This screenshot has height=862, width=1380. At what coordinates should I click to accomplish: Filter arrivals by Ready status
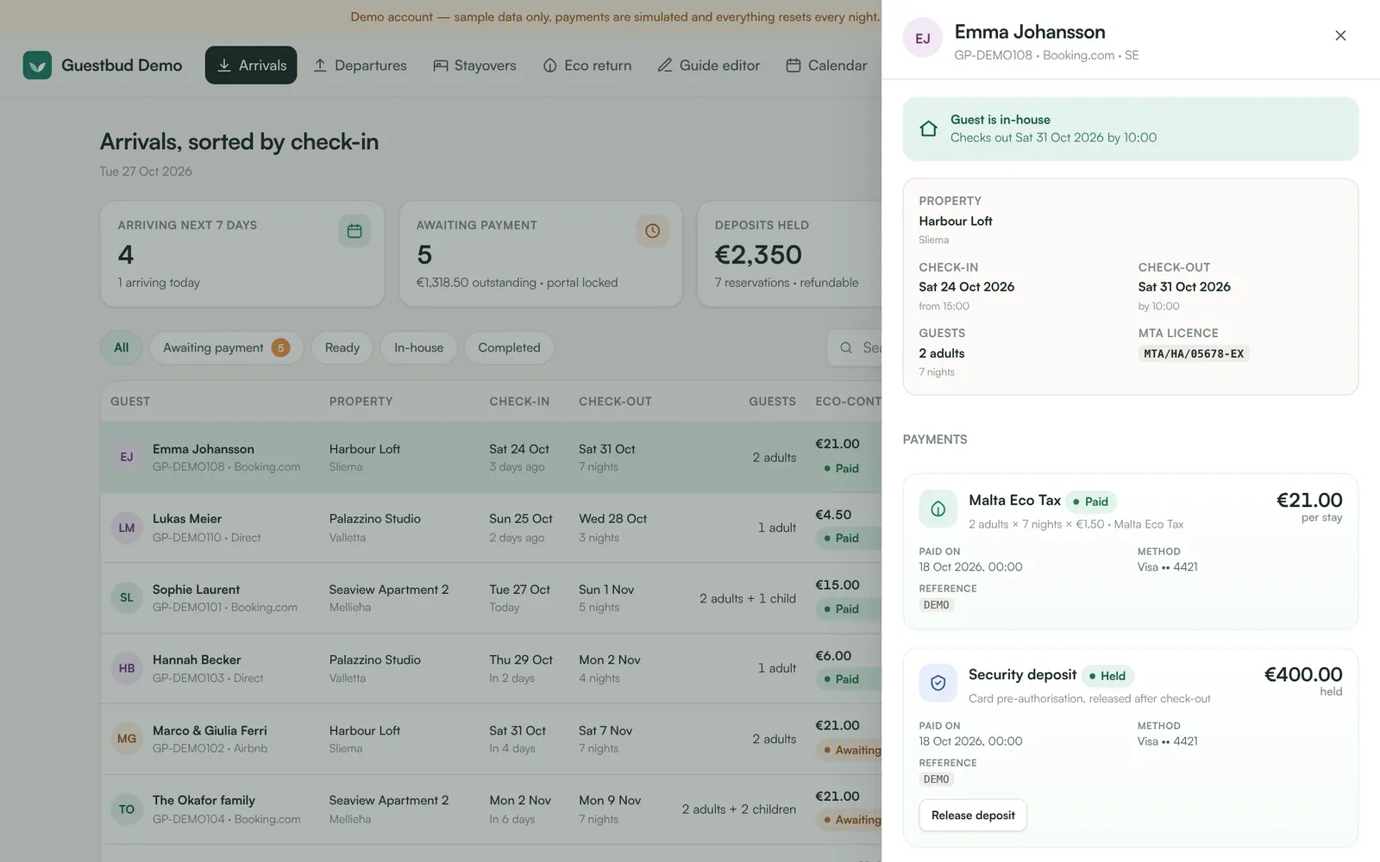(x=342, y=347)
